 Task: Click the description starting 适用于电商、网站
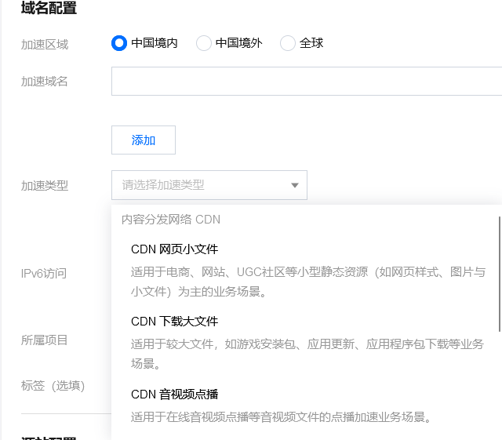tap(308, 282)
